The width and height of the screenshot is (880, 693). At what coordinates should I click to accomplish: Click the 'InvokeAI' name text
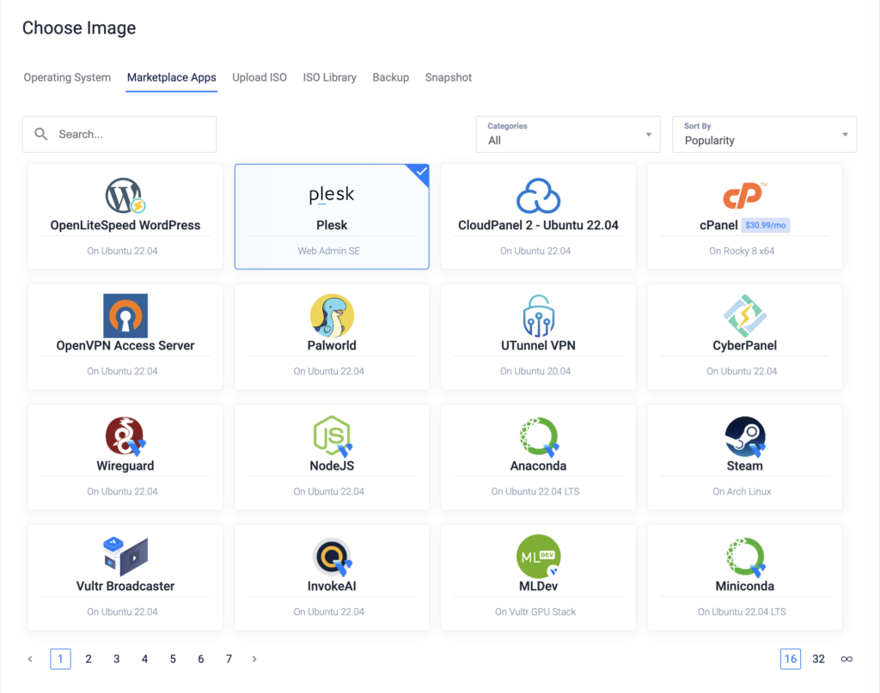pyautogui.click(x=332, y=586)
